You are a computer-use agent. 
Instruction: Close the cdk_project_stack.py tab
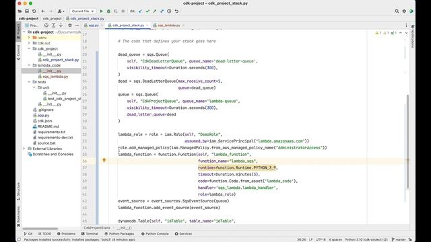click(147, 26)
